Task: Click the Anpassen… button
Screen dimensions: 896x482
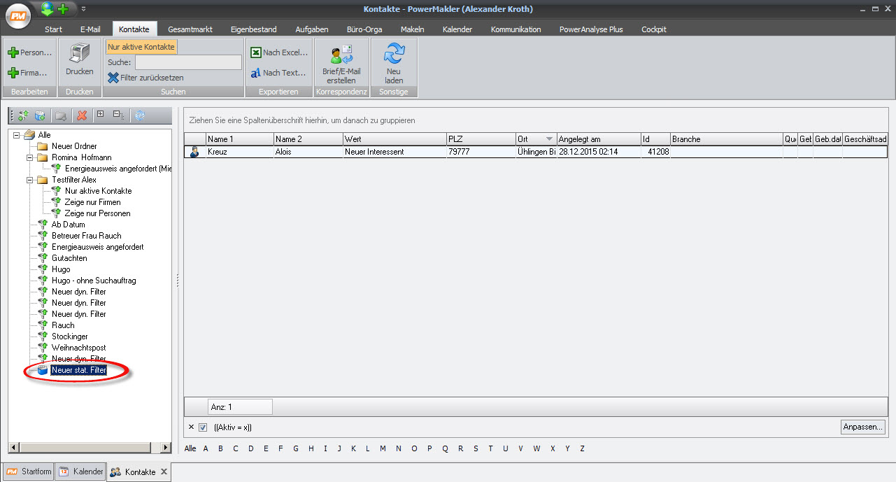Action: click(x=864, y=427)
